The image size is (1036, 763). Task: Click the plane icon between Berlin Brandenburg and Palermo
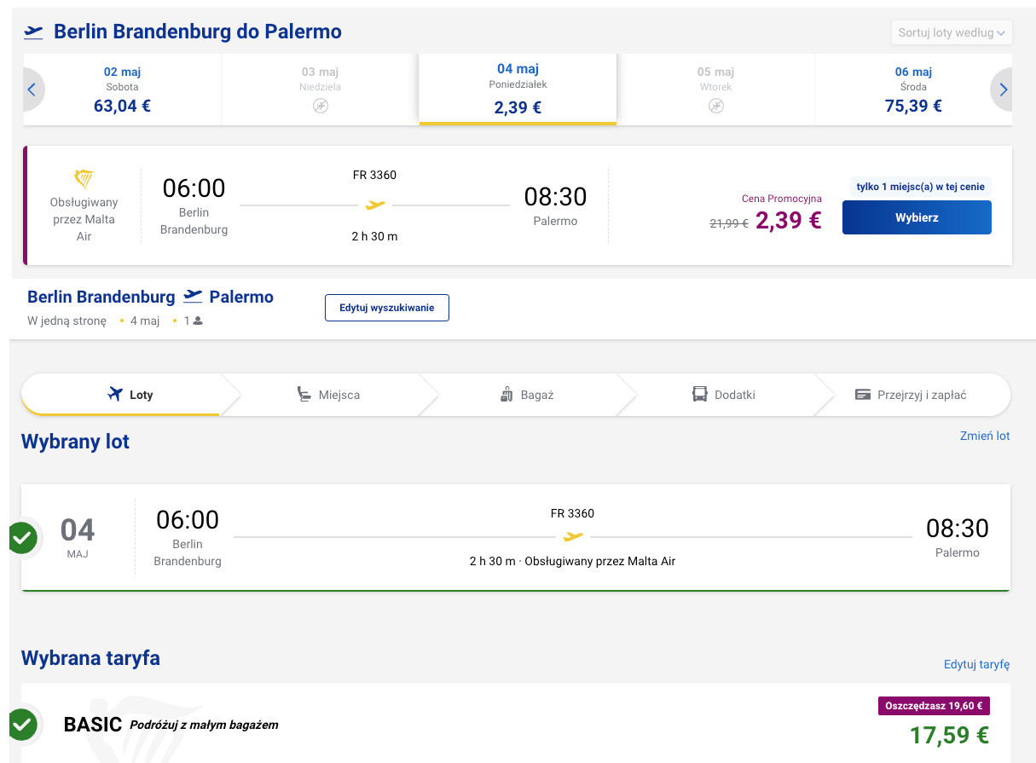pyautogui.click(x=193, y=297)
